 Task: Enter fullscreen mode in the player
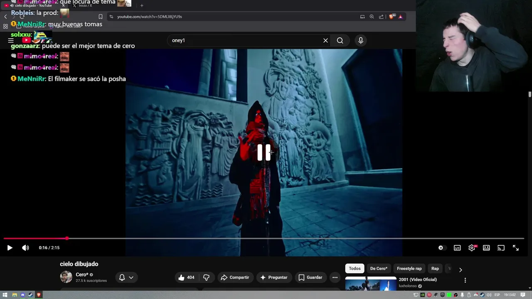pos(515,248)
